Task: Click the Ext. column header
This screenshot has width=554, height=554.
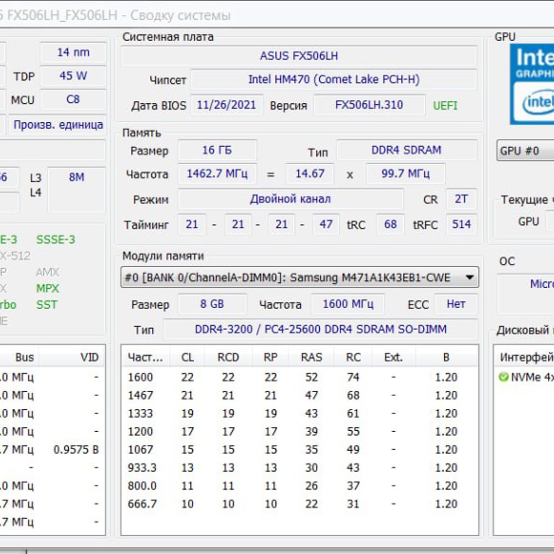Action: pos(394,357)
